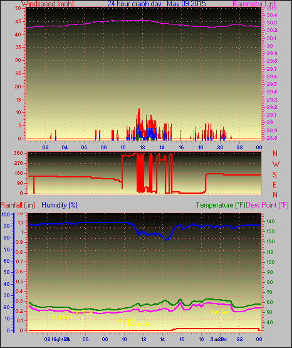292x348 pixels.
Task: Click the S wind direction label
Action: click(x=274, y=175)
